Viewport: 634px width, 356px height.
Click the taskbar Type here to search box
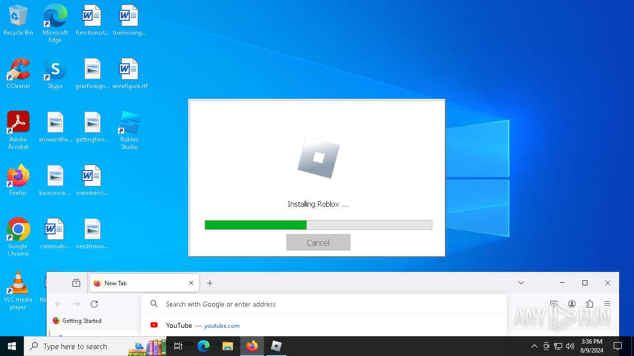[x=96, y=346]
